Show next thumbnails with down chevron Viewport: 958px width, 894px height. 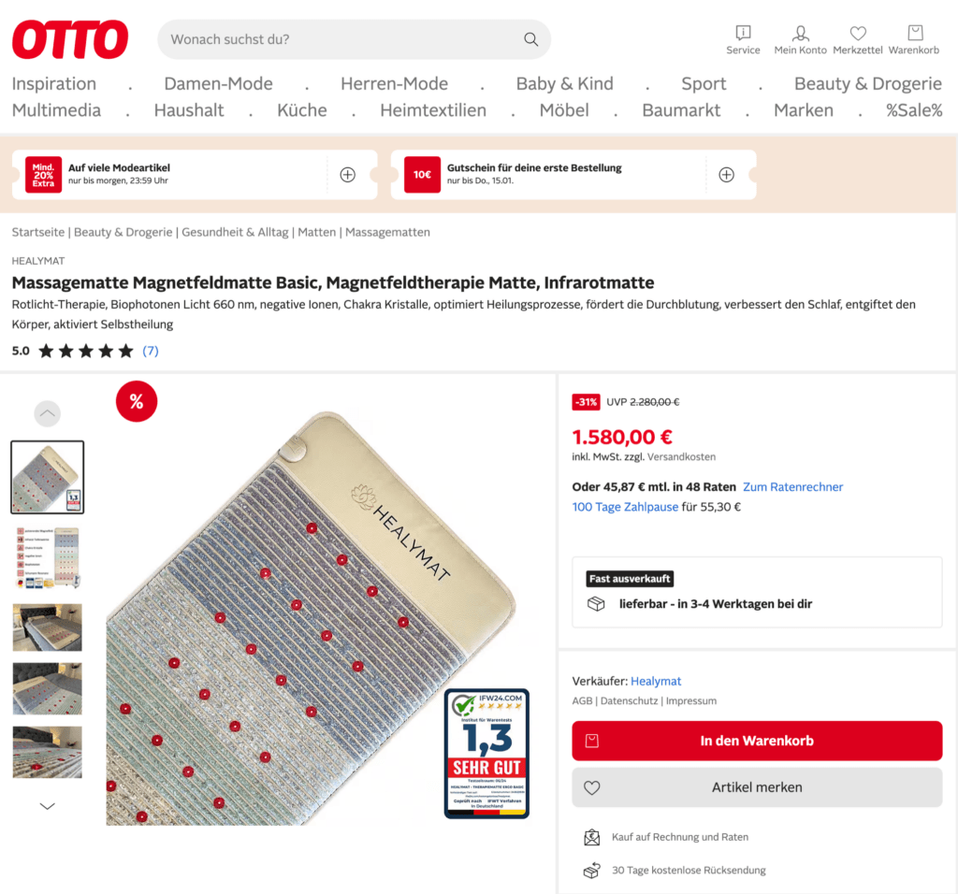[47, 806]
